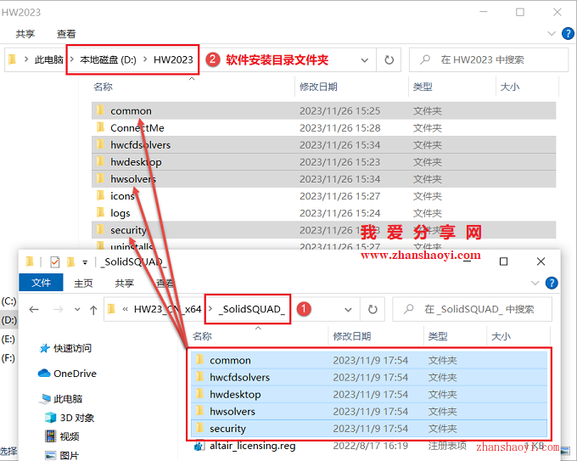
Task: Open recent locations dropdown in _SolidSQUAD_ window
Action: pyautogui.click(x=77, y=309)
